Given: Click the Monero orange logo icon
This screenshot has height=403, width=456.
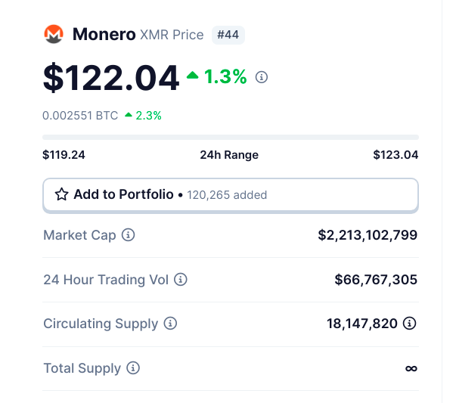Looking at the screenshot, I should [x=54, y=34].
